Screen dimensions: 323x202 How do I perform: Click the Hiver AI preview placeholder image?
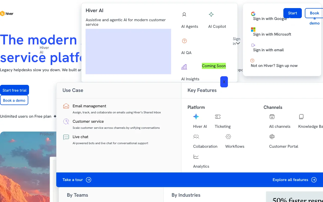128,52
